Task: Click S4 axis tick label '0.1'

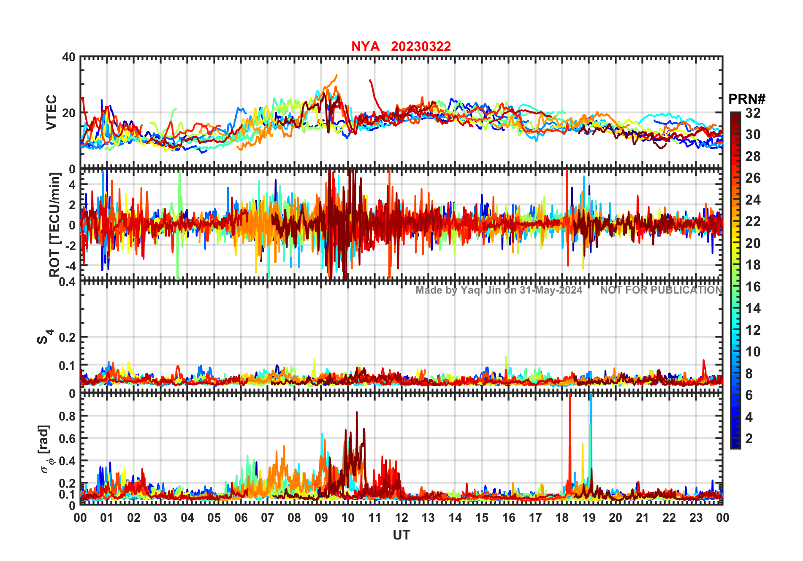Action: (67, 366)
